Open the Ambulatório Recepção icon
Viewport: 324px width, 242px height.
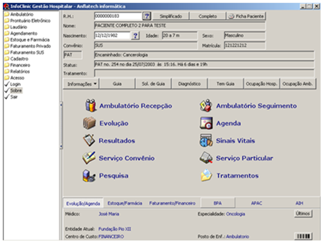(x=91, y=105)
